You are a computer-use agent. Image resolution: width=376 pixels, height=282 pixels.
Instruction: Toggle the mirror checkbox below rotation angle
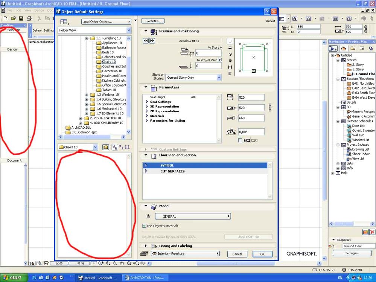pyautogui.click(x=240, y=140)
